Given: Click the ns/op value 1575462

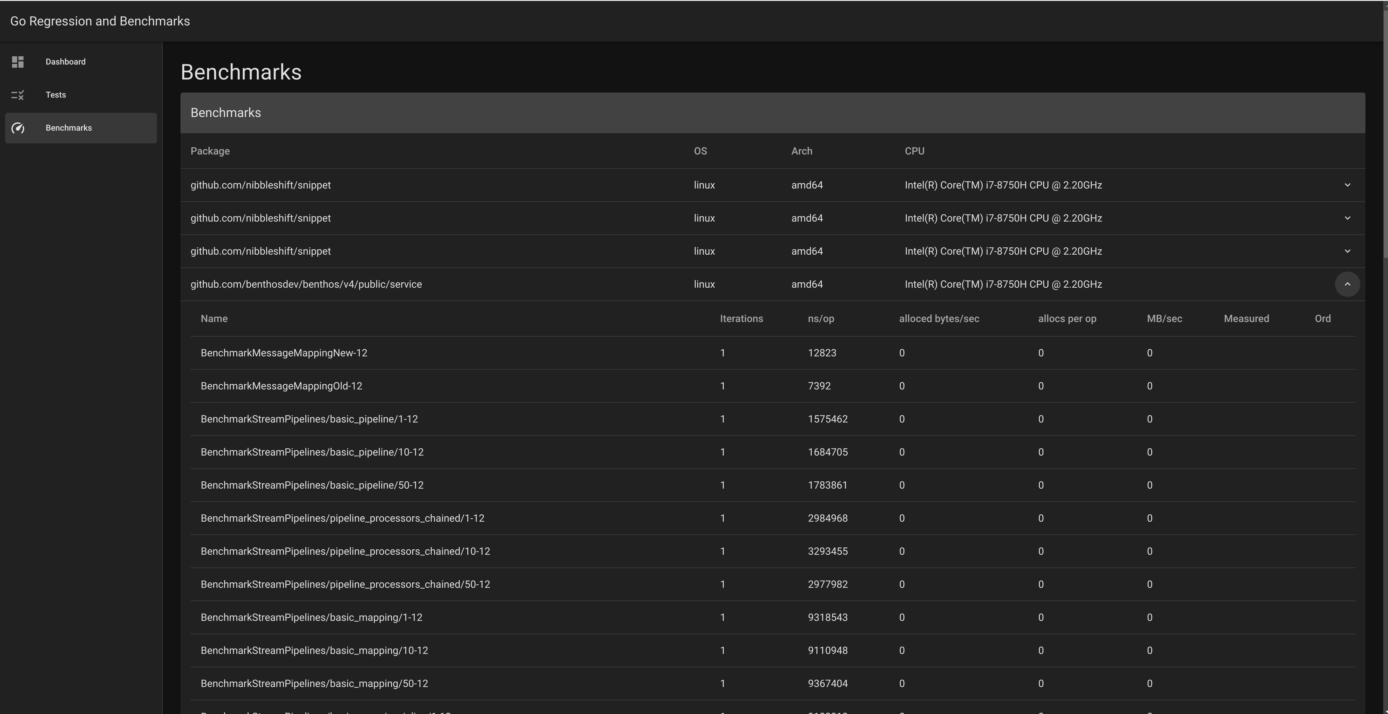Looking at the screenshot, I should (x=828, y=419).
